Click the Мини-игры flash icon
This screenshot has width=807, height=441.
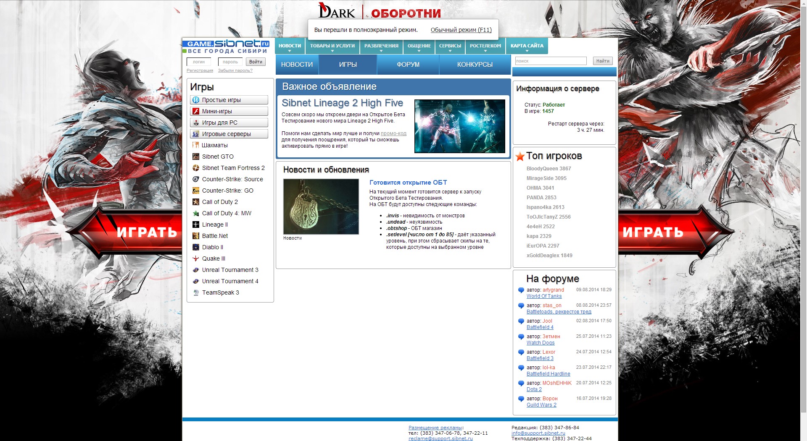195,111
